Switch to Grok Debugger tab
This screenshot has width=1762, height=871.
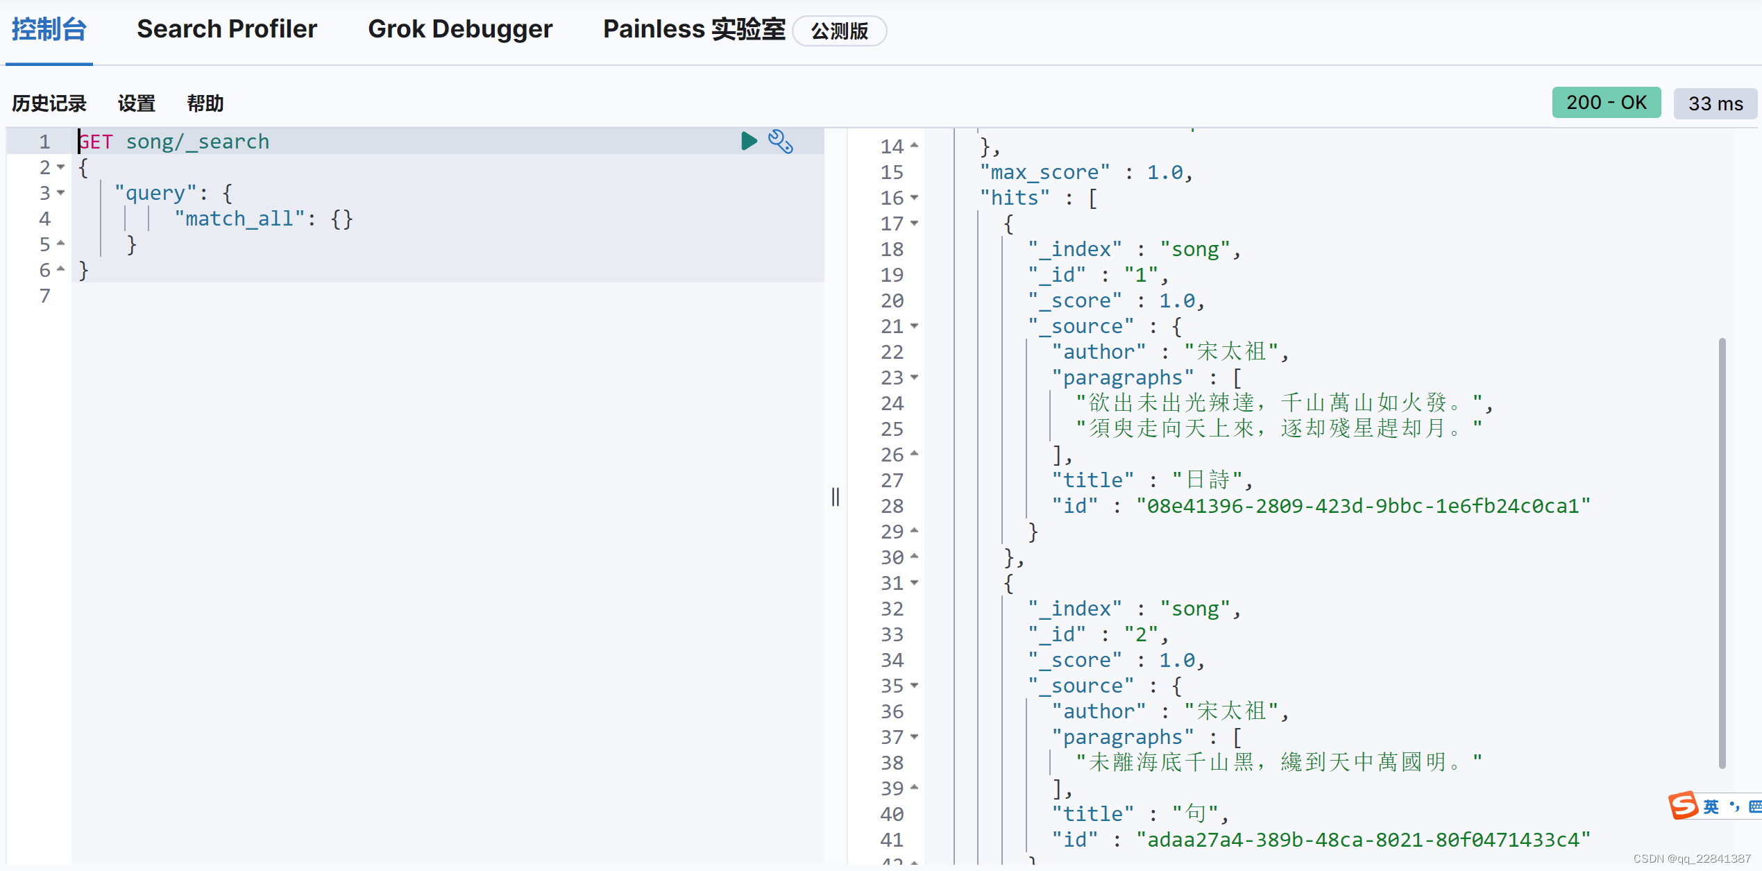[460, 29]
